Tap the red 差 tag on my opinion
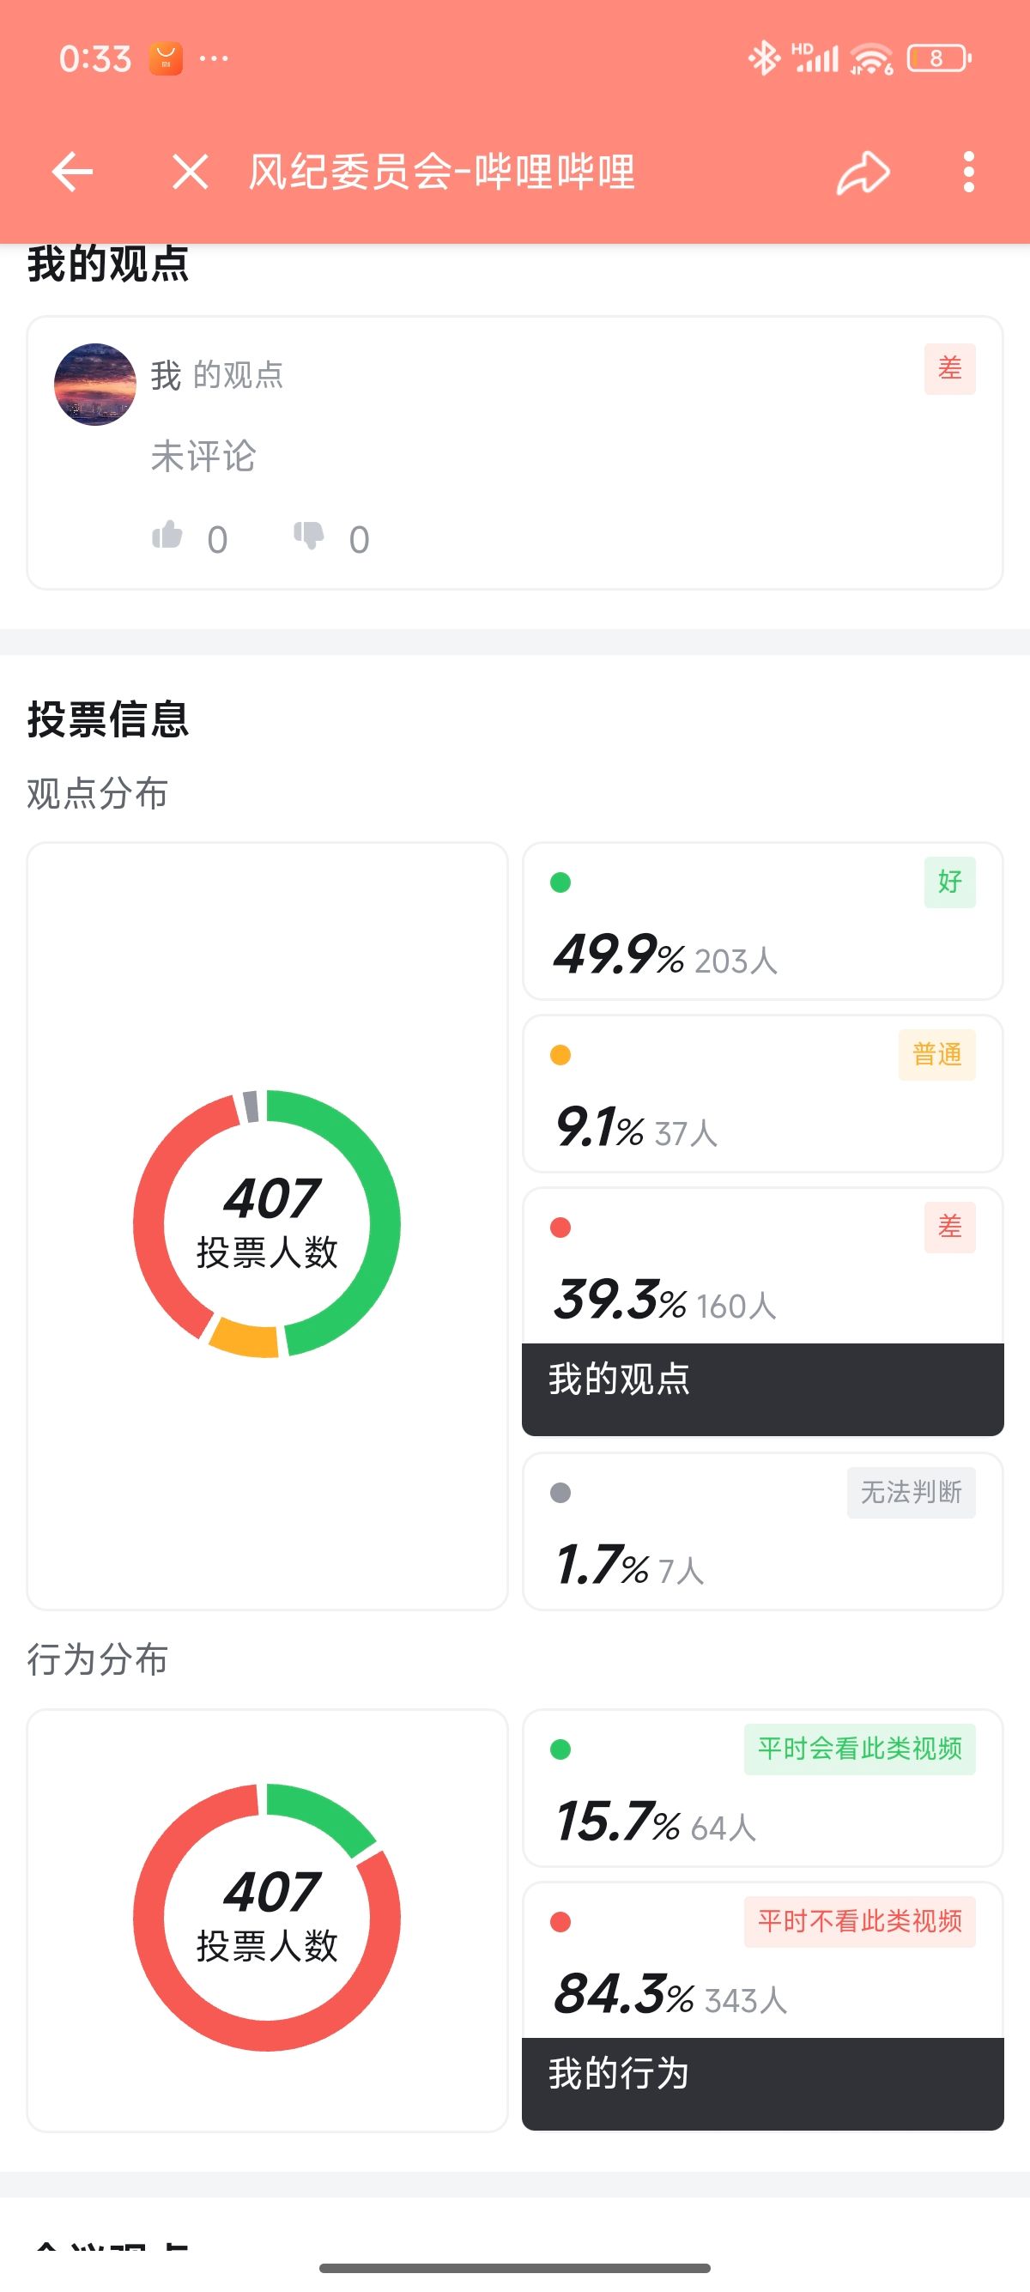The image size is (1030, 2292). (x=949, y=368)
